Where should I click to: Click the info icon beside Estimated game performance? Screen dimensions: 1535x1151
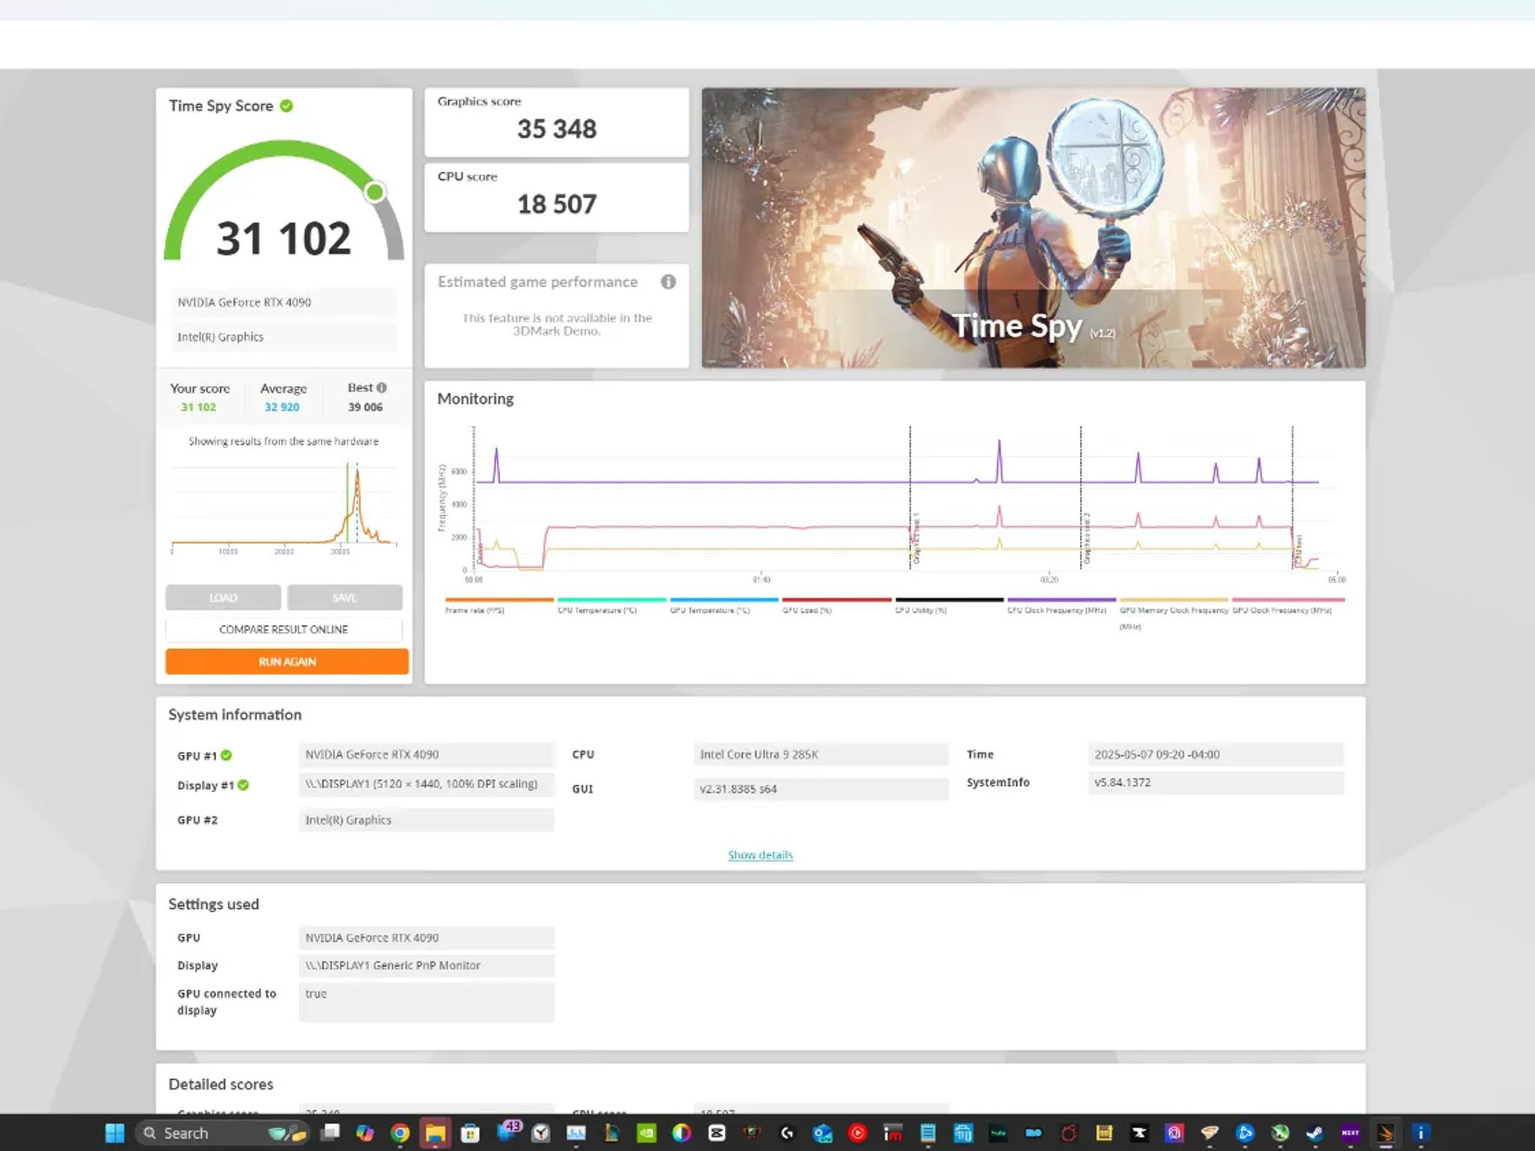pyautogui.click(x=668, y=283)
